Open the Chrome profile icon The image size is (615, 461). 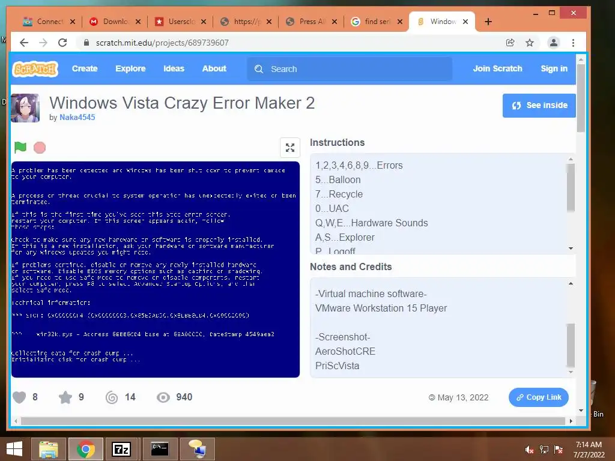click(x=553, y=43)
